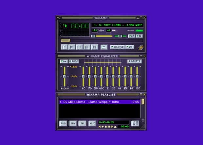The image size is (203, 145).
Task: Click the balance slider handle
Action: (x=120, y=36)
